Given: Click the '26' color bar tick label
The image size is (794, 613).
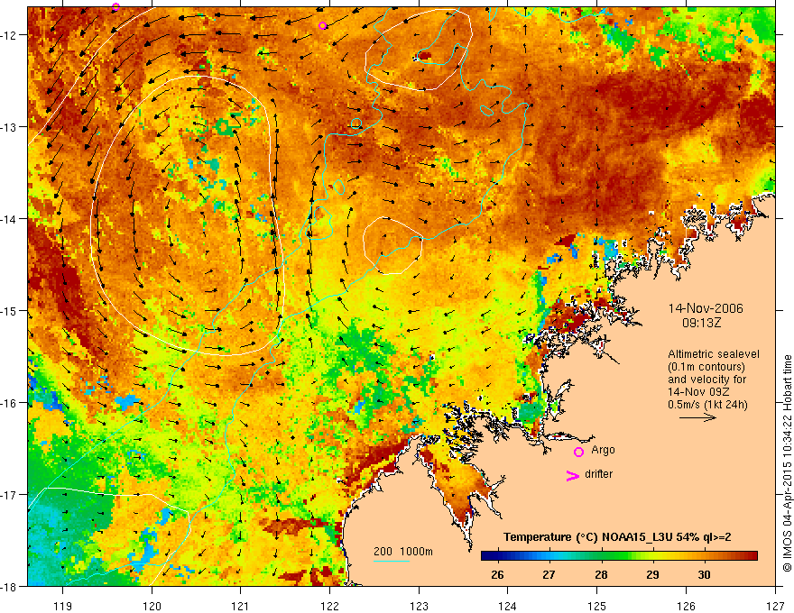Looking at the screenshot, I should point(497,574).
